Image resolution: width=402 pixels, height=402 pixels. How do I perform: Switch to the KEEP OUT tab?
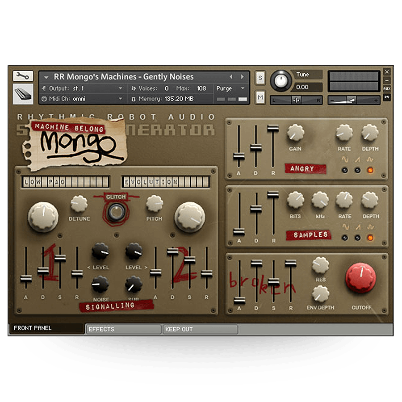(x=201, y=329)
